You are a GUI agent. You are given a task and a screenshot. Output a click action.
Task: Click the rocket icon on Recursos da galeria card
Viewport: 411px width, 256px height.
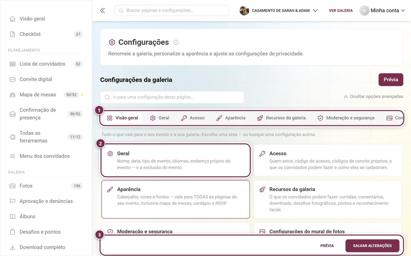[262, 189]
